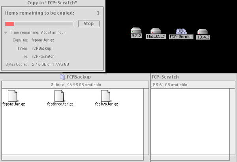Click the FCP-Scratch desktop label

point(181,37)
